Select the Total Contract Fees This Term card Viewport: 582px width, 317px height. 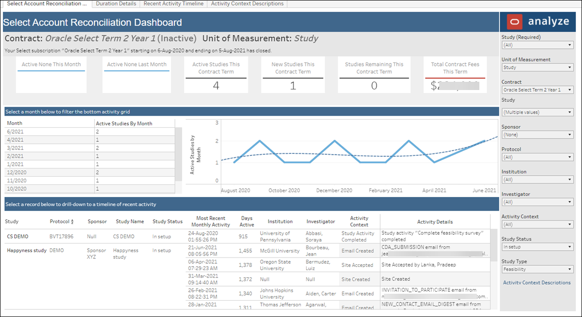point(455,75)
